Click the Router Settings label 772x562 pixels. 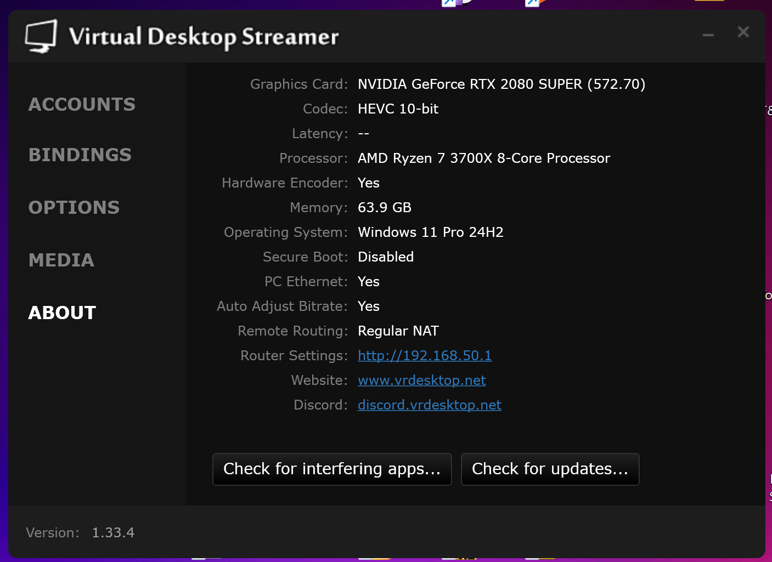[294, 355]
